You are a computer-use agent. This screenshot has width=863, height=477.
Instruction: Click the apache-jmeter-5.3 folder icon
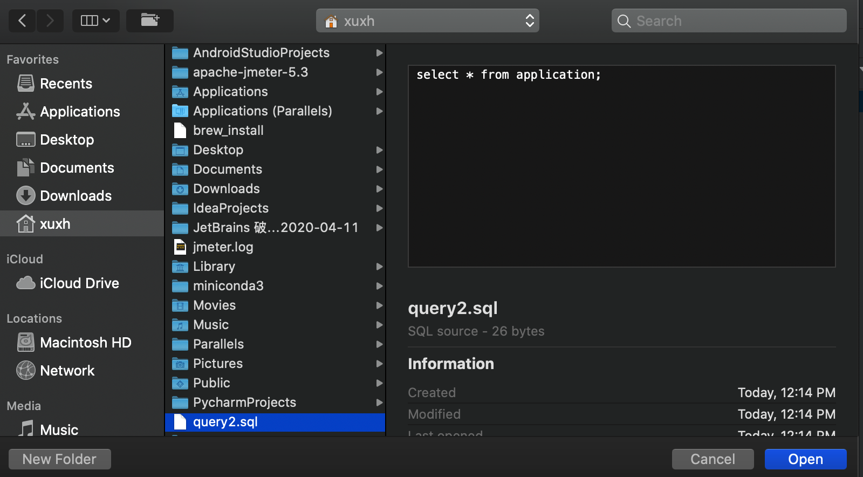click(180, 72)
